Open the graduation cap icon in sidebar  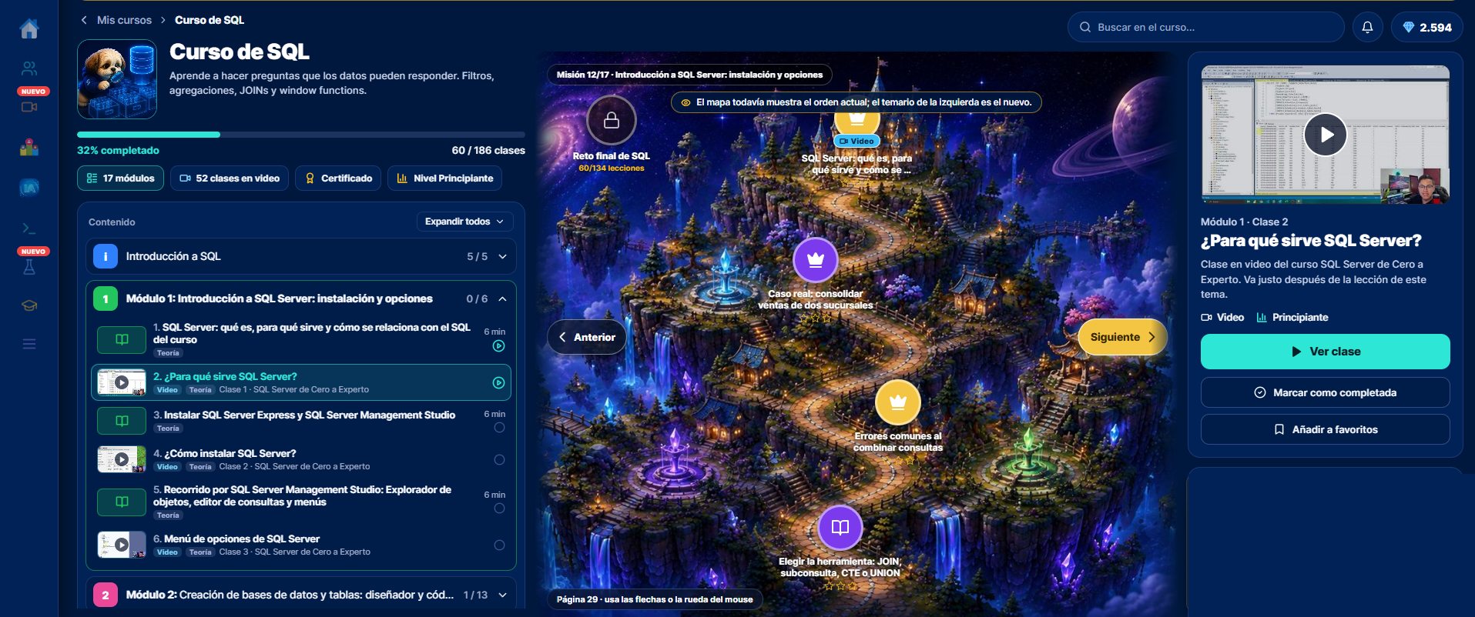[x=29, y=305]
